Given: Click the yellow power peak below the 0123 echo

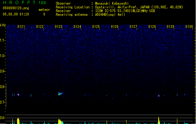Looking at the screenshot, I should [x=60, y=122].
